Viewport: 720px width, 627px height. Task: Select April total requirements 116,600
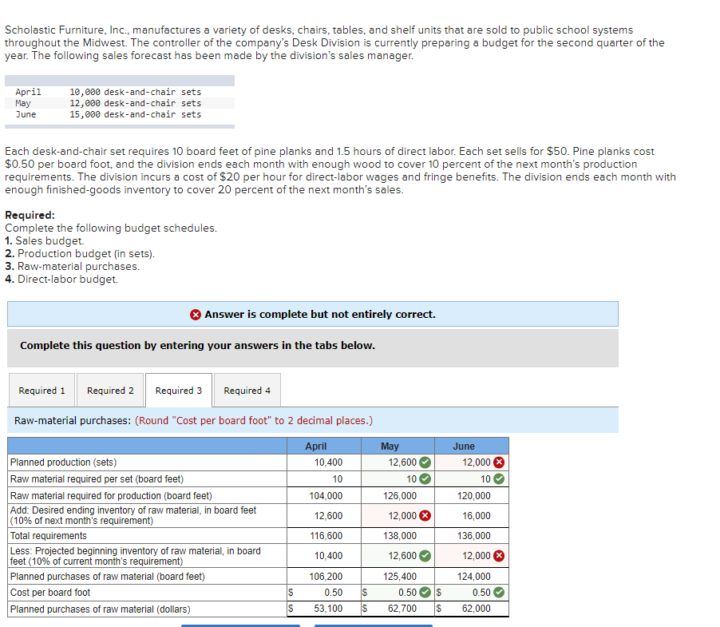(326, 536)
